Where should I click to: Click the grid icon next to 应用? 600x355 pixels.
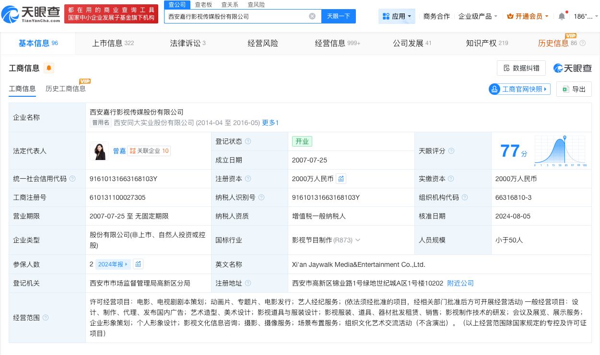click(387, 16)
